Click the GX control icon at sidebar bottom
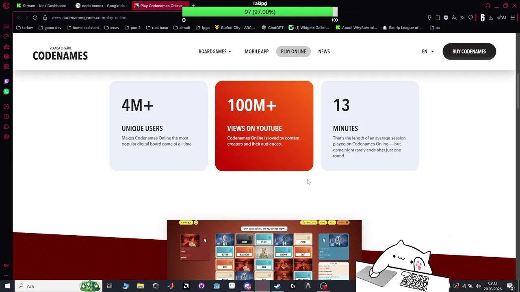Viewport: 520px width, 292px height. pyautogui.click(x=6, y=265)
